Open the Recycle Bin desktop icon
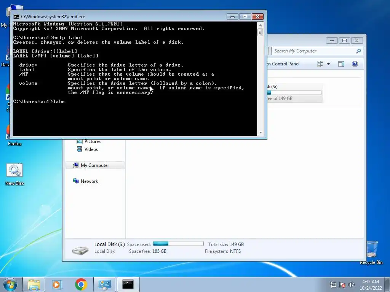 pos(372,252)
